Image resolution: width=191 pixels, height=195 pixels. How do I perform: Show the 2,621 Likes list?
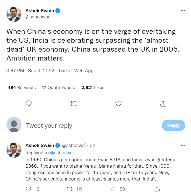[93, 88]
